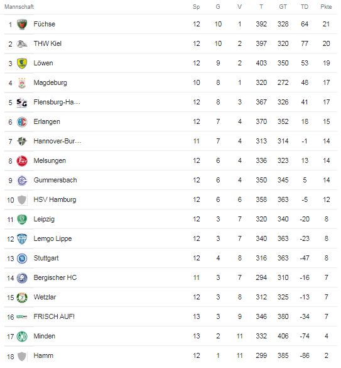341x368 pixels.
Task: Click the Füchse team logo
Action: point(22,24)
